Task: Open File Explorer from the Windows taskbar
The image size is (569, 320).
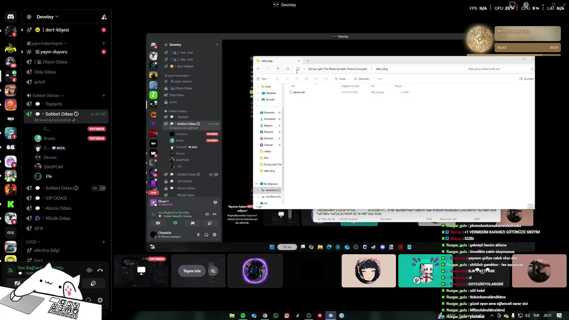Action: [232, 316]
